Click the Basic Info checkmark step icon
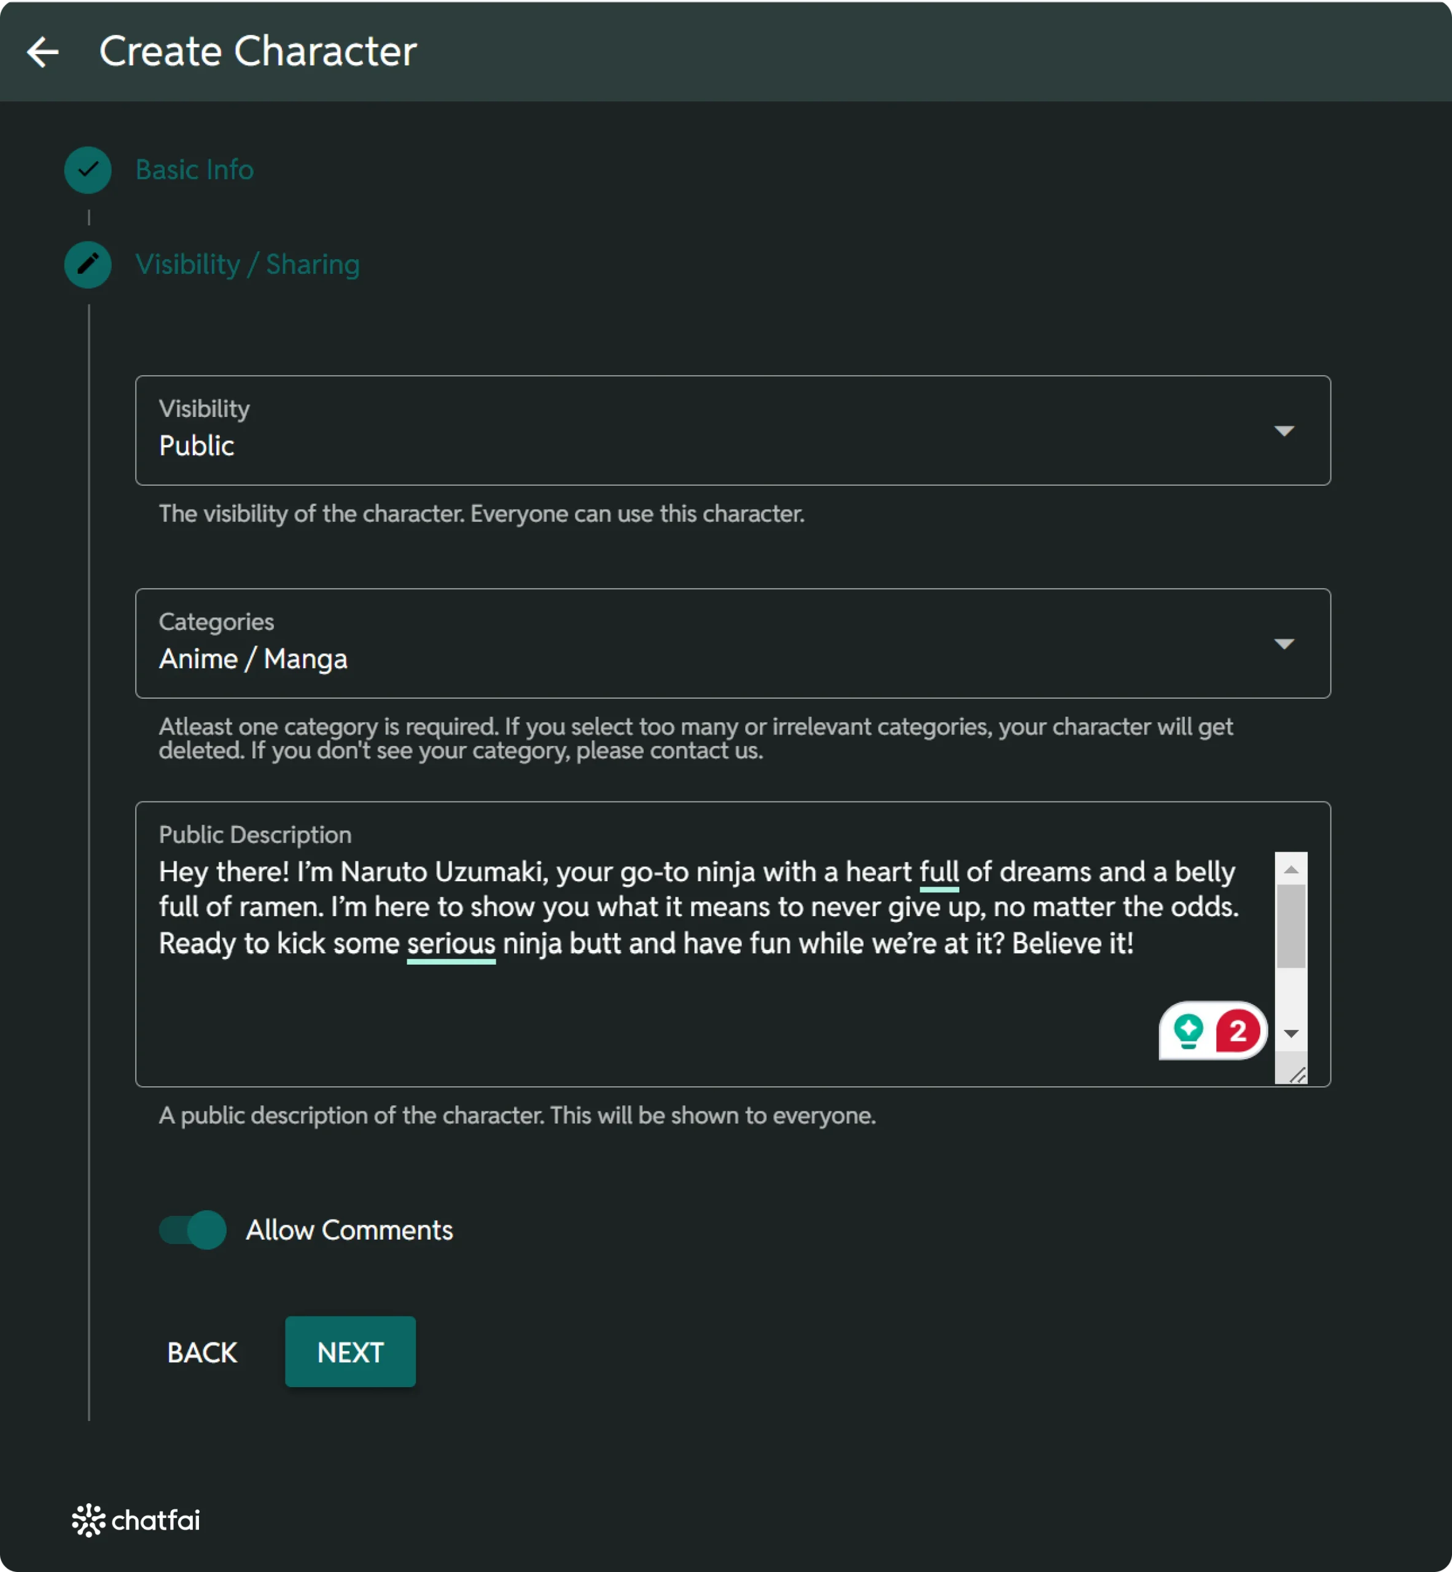Image resolution: width=1452 pixels, height=1572 pixels. click(88, 169)
